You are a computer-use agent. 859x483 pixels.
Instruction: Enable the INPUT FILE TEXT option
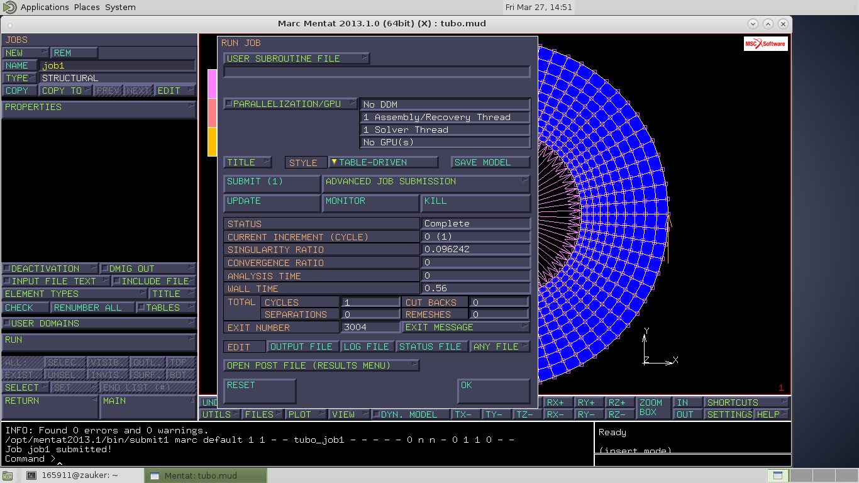point(7,281)
